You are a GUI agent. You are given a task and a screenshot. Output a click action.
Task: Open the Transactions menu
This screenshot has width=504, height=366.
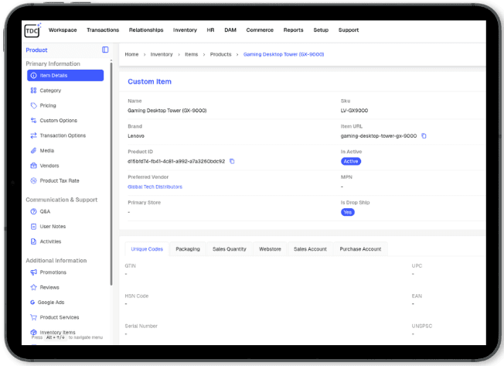(x=103, y=30)
